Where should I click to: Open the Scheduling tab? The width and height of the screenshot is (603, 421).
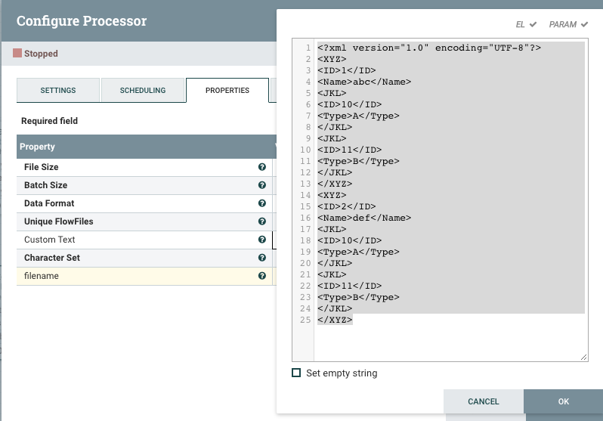click(143, 91)
